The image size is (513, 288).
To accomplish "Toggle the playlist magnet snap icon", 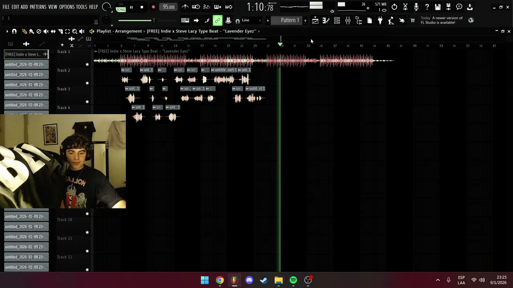I will click(14, 31).
